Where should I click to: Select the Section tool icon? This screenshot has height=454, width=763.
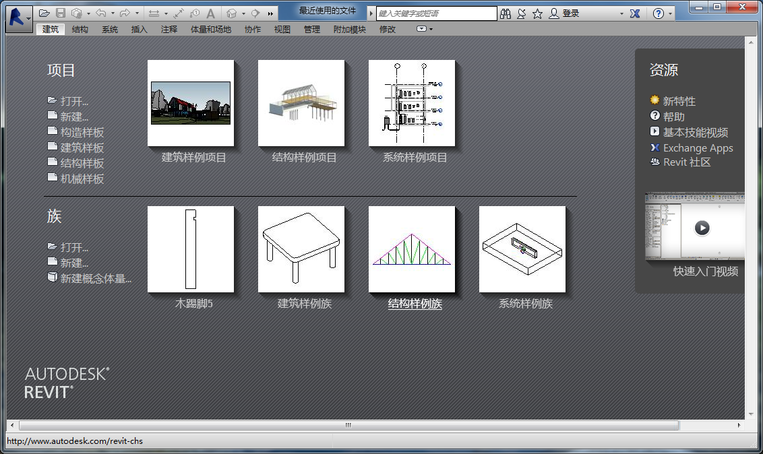tap(255, 13)
